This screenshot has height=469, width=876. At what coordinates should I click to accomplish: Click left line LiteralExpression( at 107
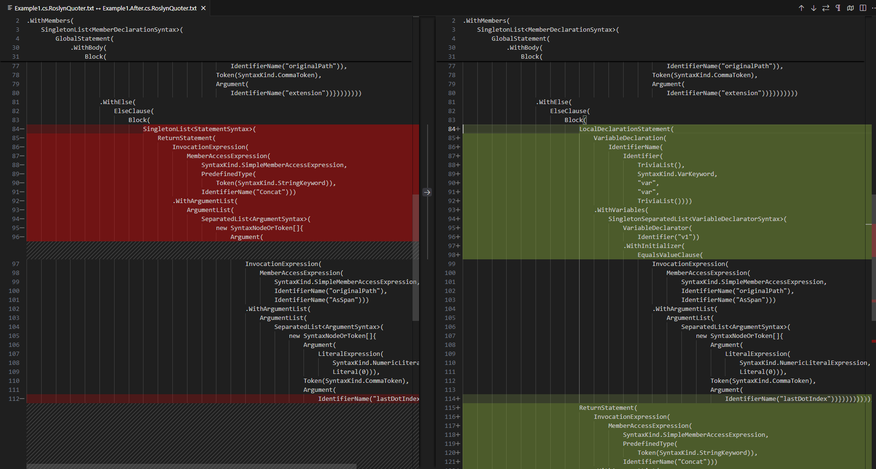(351, 354)
